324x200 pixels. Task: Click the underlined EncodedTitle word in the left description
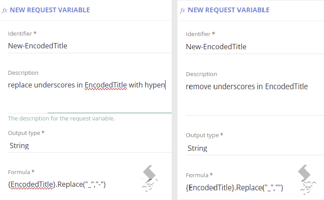tap(106, 85)
